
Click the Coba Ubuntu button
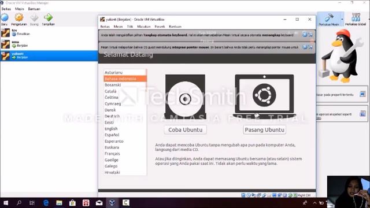[185, 129]
